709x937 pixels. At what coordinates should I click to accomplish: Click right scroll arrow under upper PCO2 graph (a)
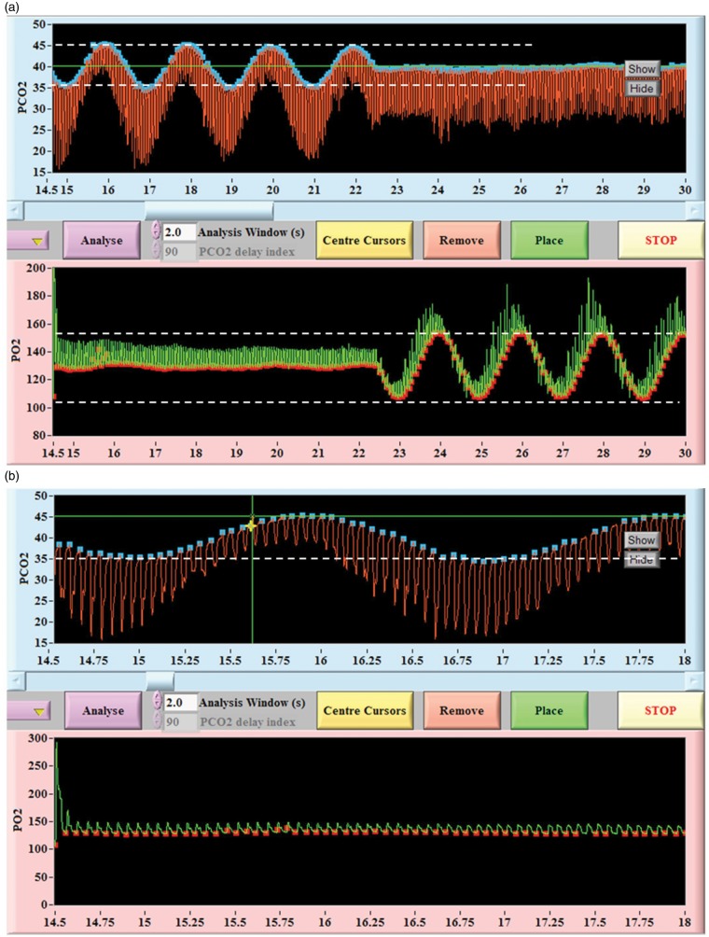click(692, 210)
